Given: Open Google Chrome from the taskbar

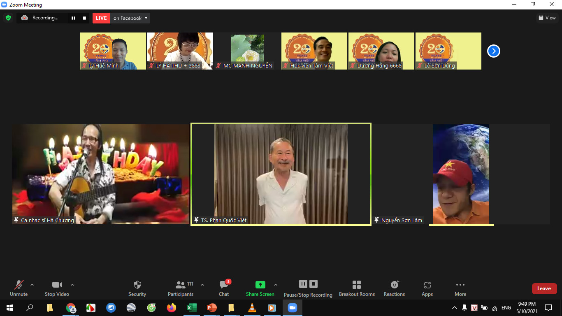Looking at the screenshot, I should pos(71,308).
